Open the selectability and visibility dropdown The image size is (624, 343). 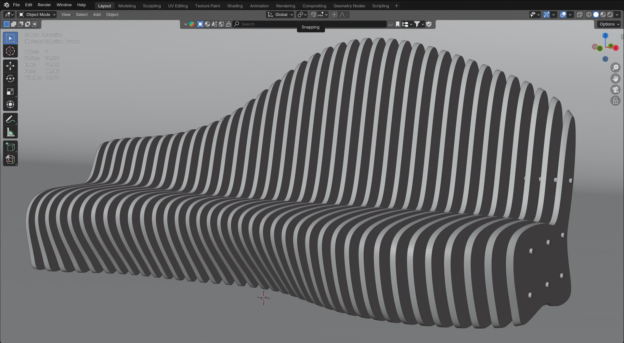(x=535, y=15)
